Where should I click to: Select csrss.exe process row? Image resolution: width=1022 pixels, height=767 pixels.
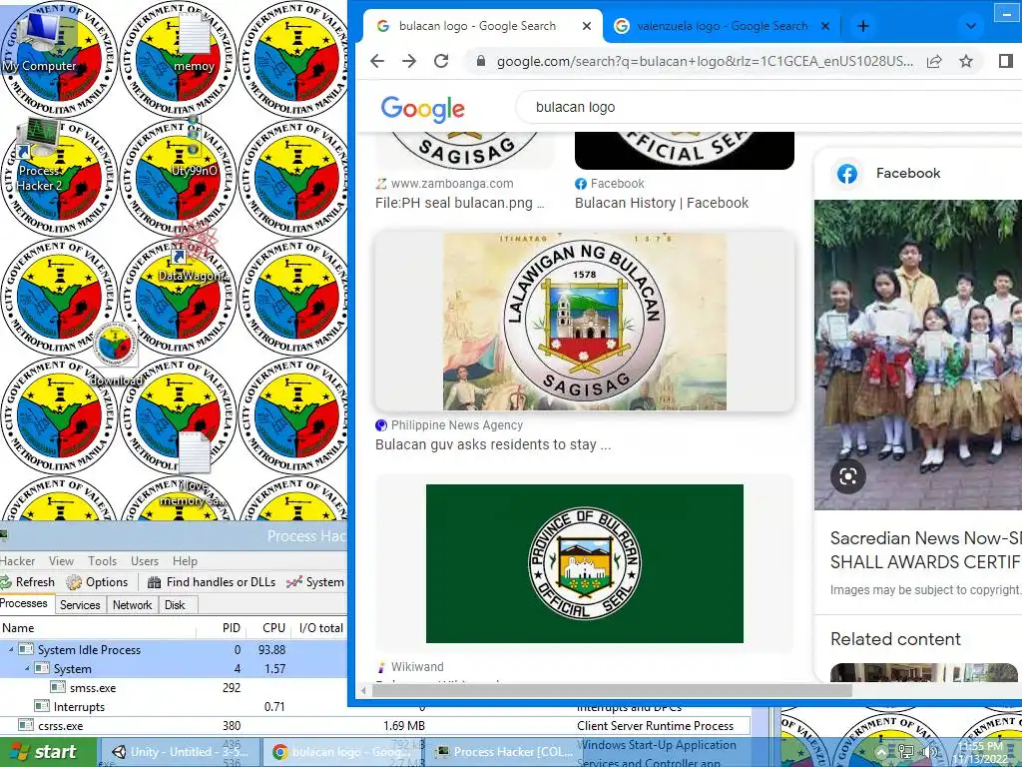(375, 725)
